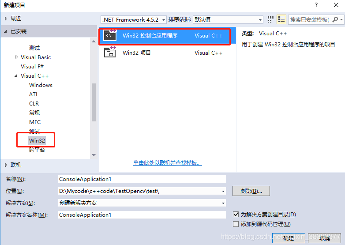Collapse the Visual C++ node
345x245 pixels.
pos(16,75)
